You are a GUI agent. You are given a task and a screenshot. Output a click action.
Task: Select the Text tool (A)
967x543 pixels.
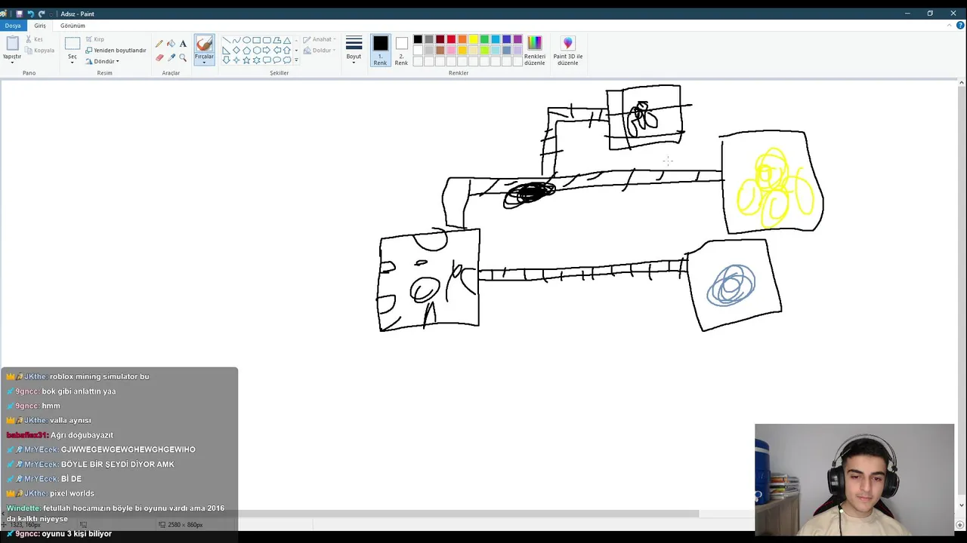(x=183, y=44)
